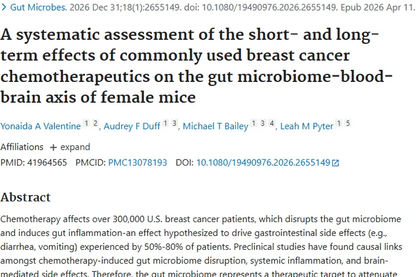Click affiliation superscript 1 after Valentine
Screen dimensions: 416x277
pyautogui.click(x=86, y=124)
